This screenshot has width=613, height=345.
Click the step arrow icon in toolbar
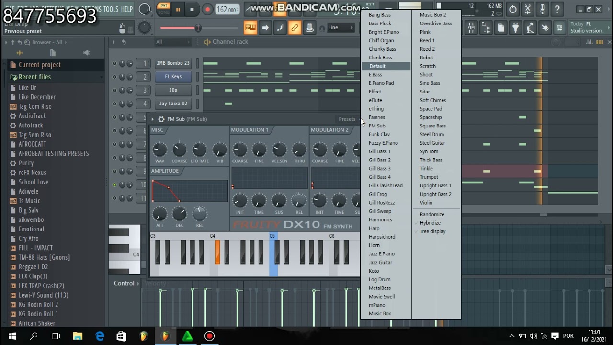(265, 28)
